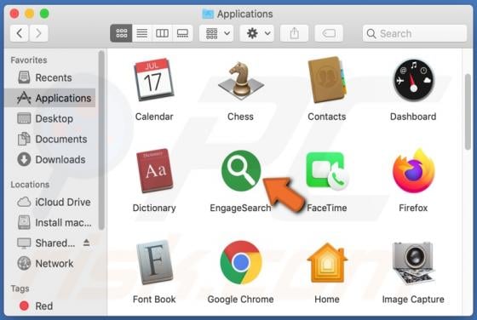477x320 pixels.
Task: Open the Calendar app icon
Action: 154,80
